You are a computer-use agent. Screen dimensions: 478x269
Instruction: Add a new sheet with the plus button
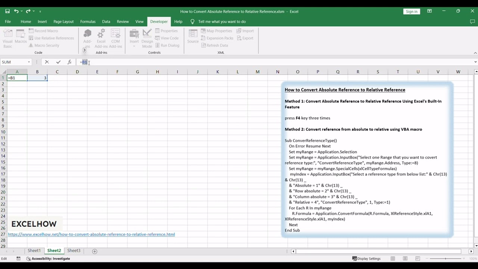pos(94,251)
